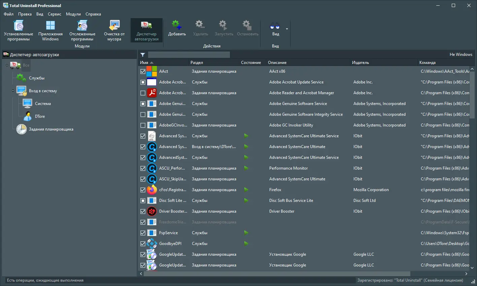Select the cFos\Registra... Firefox row
The image size is (477, 286).
(x=304, y=190)
